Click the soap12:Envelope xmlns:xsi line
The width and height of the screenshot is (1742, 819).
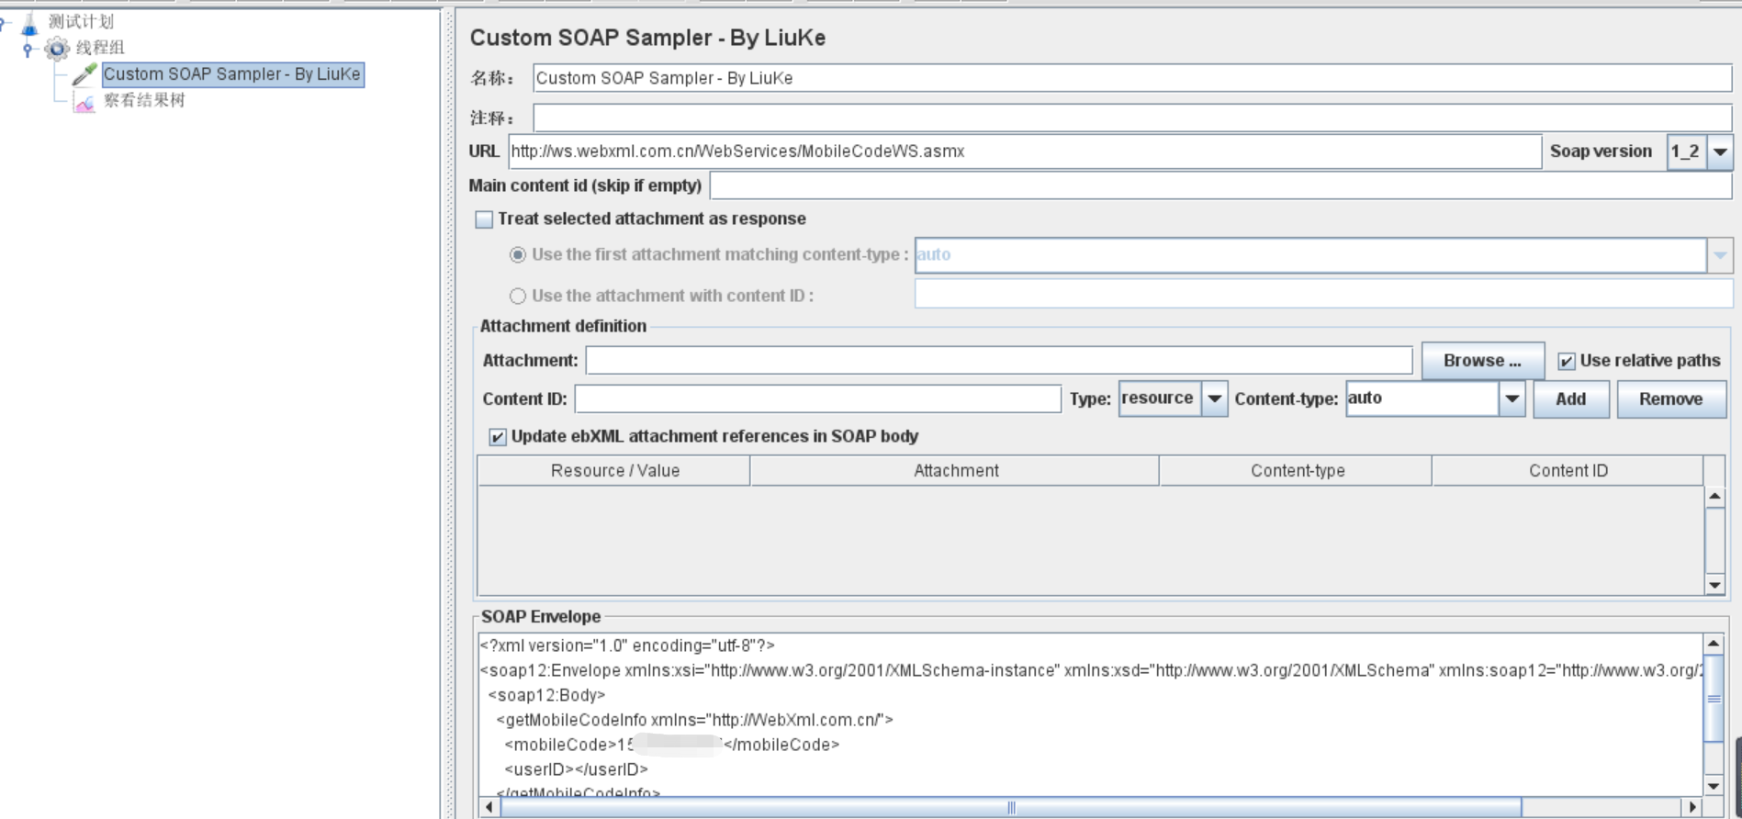pyautogui.click(x=1091, y=670)
